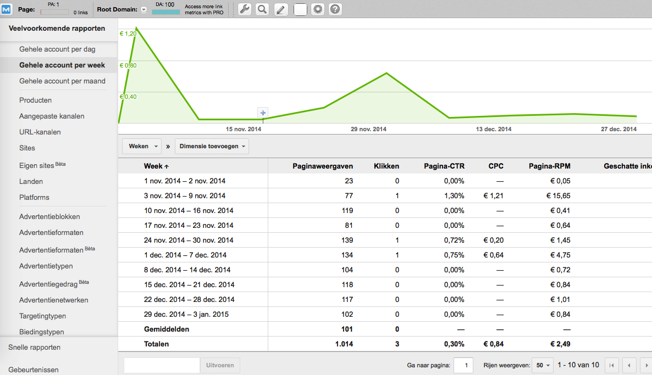The image size is (652, 375).
Task: Open the Platforms report
Action: 34,197
